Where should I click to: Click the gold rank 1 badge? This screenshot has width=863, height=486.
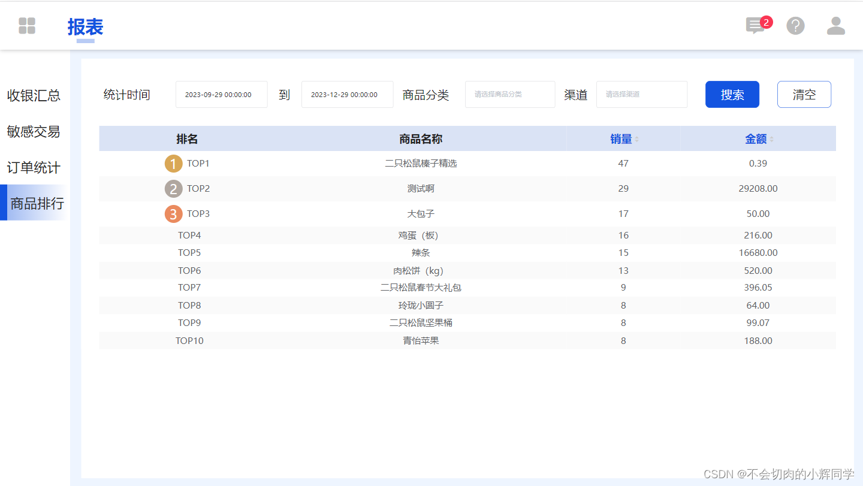pos(174,164)
